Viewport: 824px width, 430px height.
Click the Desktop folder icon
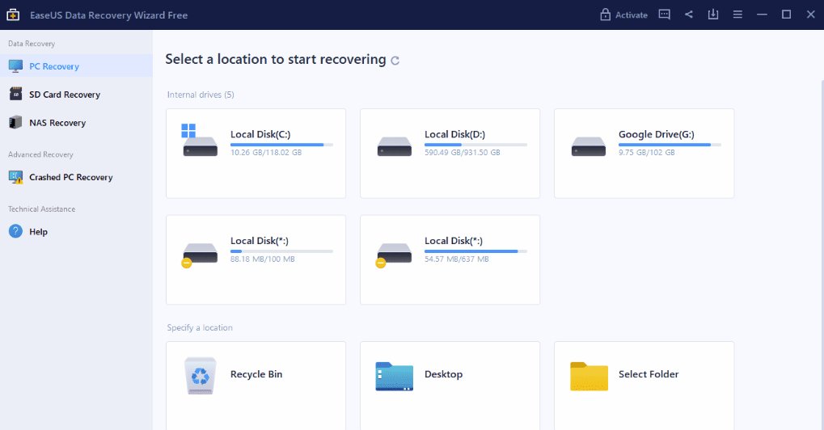click(x=394, y=376)
